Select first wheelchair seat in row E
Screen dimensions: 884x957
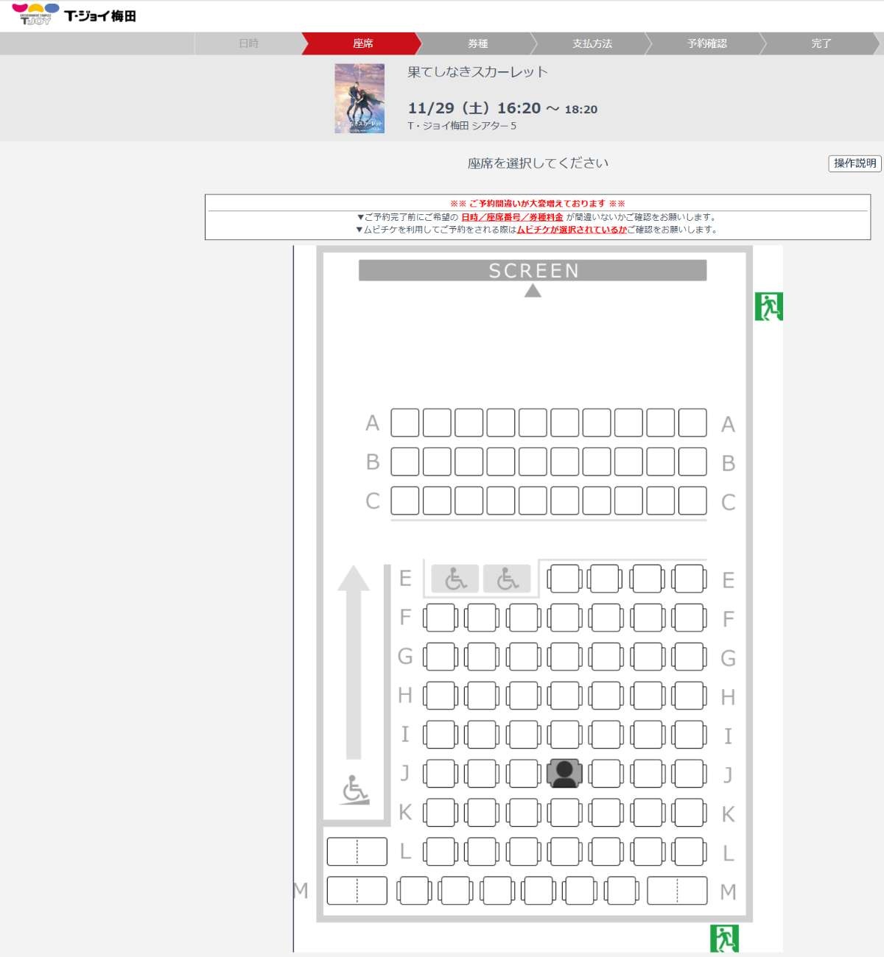click(455, 579)
